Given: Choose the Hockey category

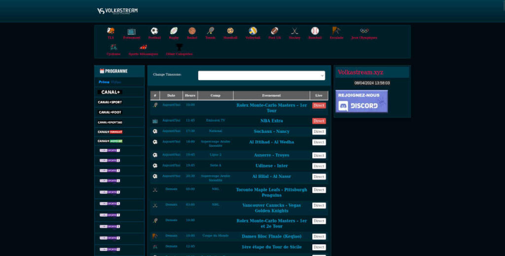Looking at the screenshot, I should tap(295, 31).
